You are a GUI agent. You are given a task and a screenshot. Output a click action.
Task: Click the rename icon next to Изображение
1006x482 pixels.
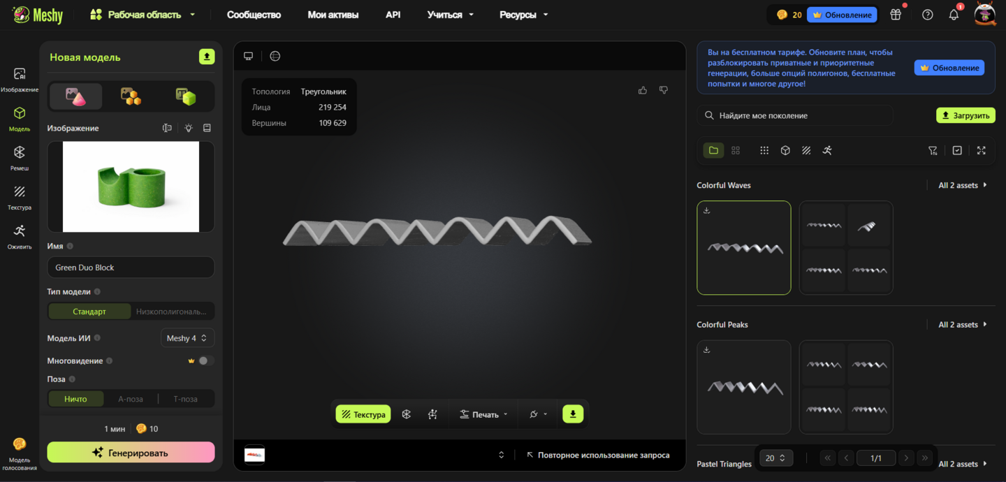click(167, 128)
